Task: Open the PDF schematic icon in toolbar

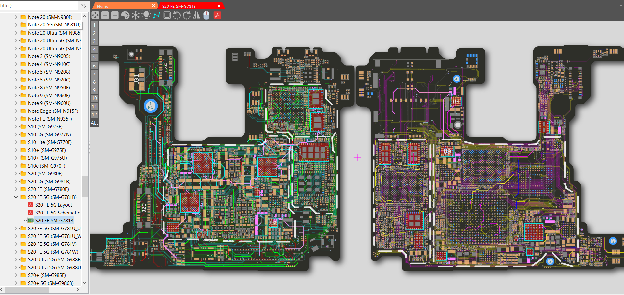Action: (x=217, y=15)
